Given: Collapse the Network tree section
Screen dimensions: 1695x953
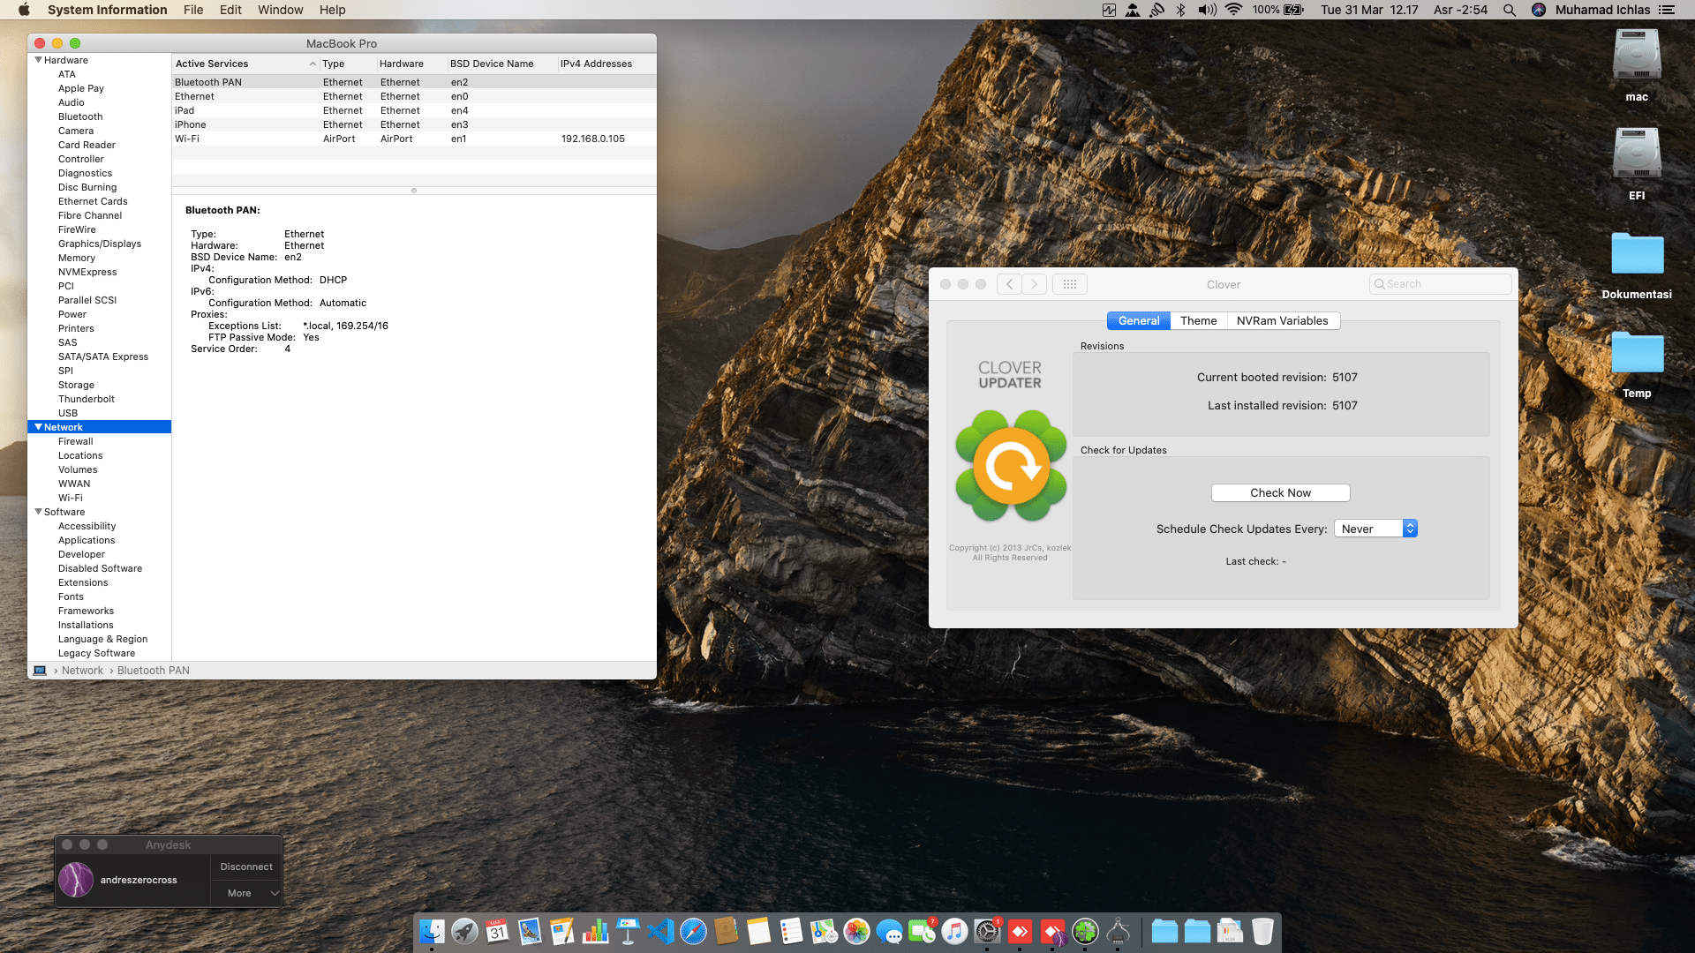Looking at the screenshot, I should (38, 427).
